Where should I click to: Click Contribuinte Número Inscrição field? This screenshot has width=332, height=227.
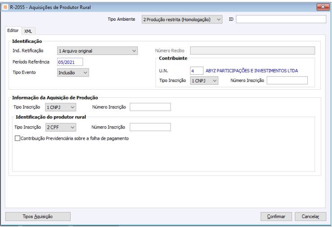point(287,81)
